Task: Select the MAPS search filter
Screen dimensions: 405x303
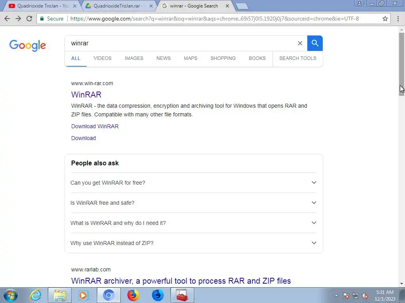Action: 191,58
